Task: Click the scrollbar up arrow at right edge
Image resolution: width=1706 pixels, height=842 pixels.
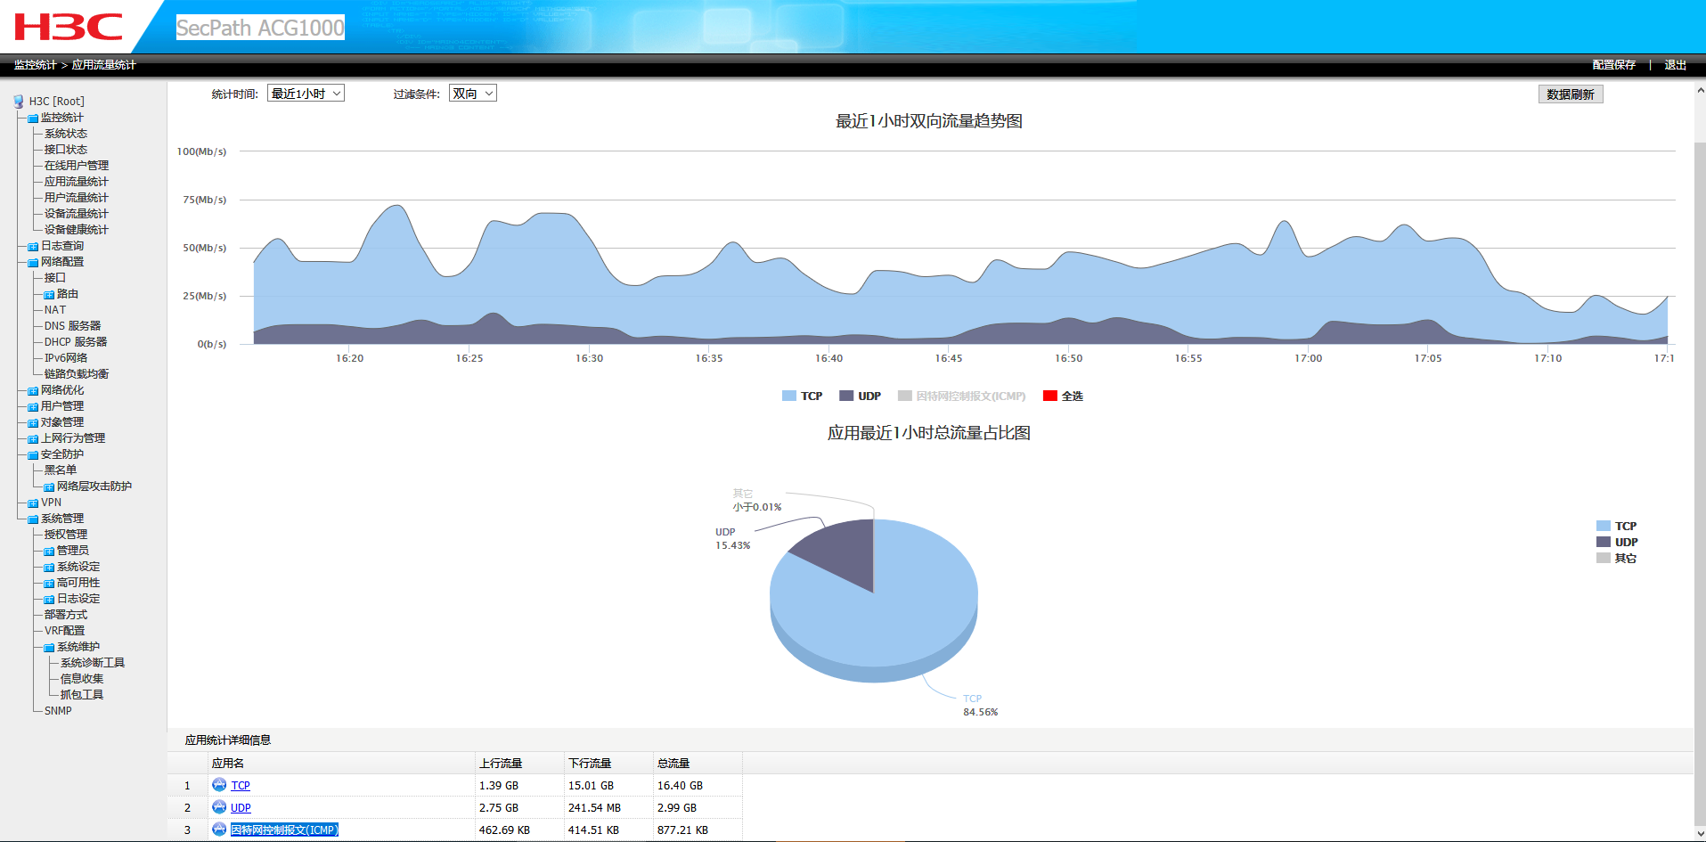Action: tap(1700, 90)
